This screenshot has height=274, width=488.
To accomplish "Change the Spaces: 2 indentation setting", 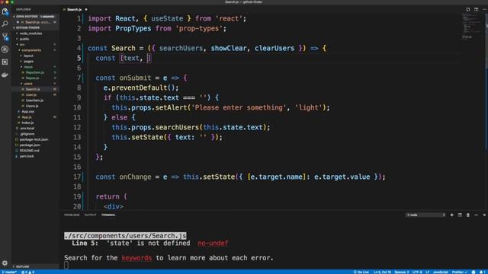I will (x=402, y=272).
